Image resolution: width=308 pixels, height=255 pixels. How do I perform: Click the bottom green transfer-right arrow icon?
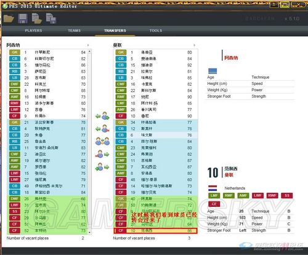pyautogui.click(x=102, y=167)
